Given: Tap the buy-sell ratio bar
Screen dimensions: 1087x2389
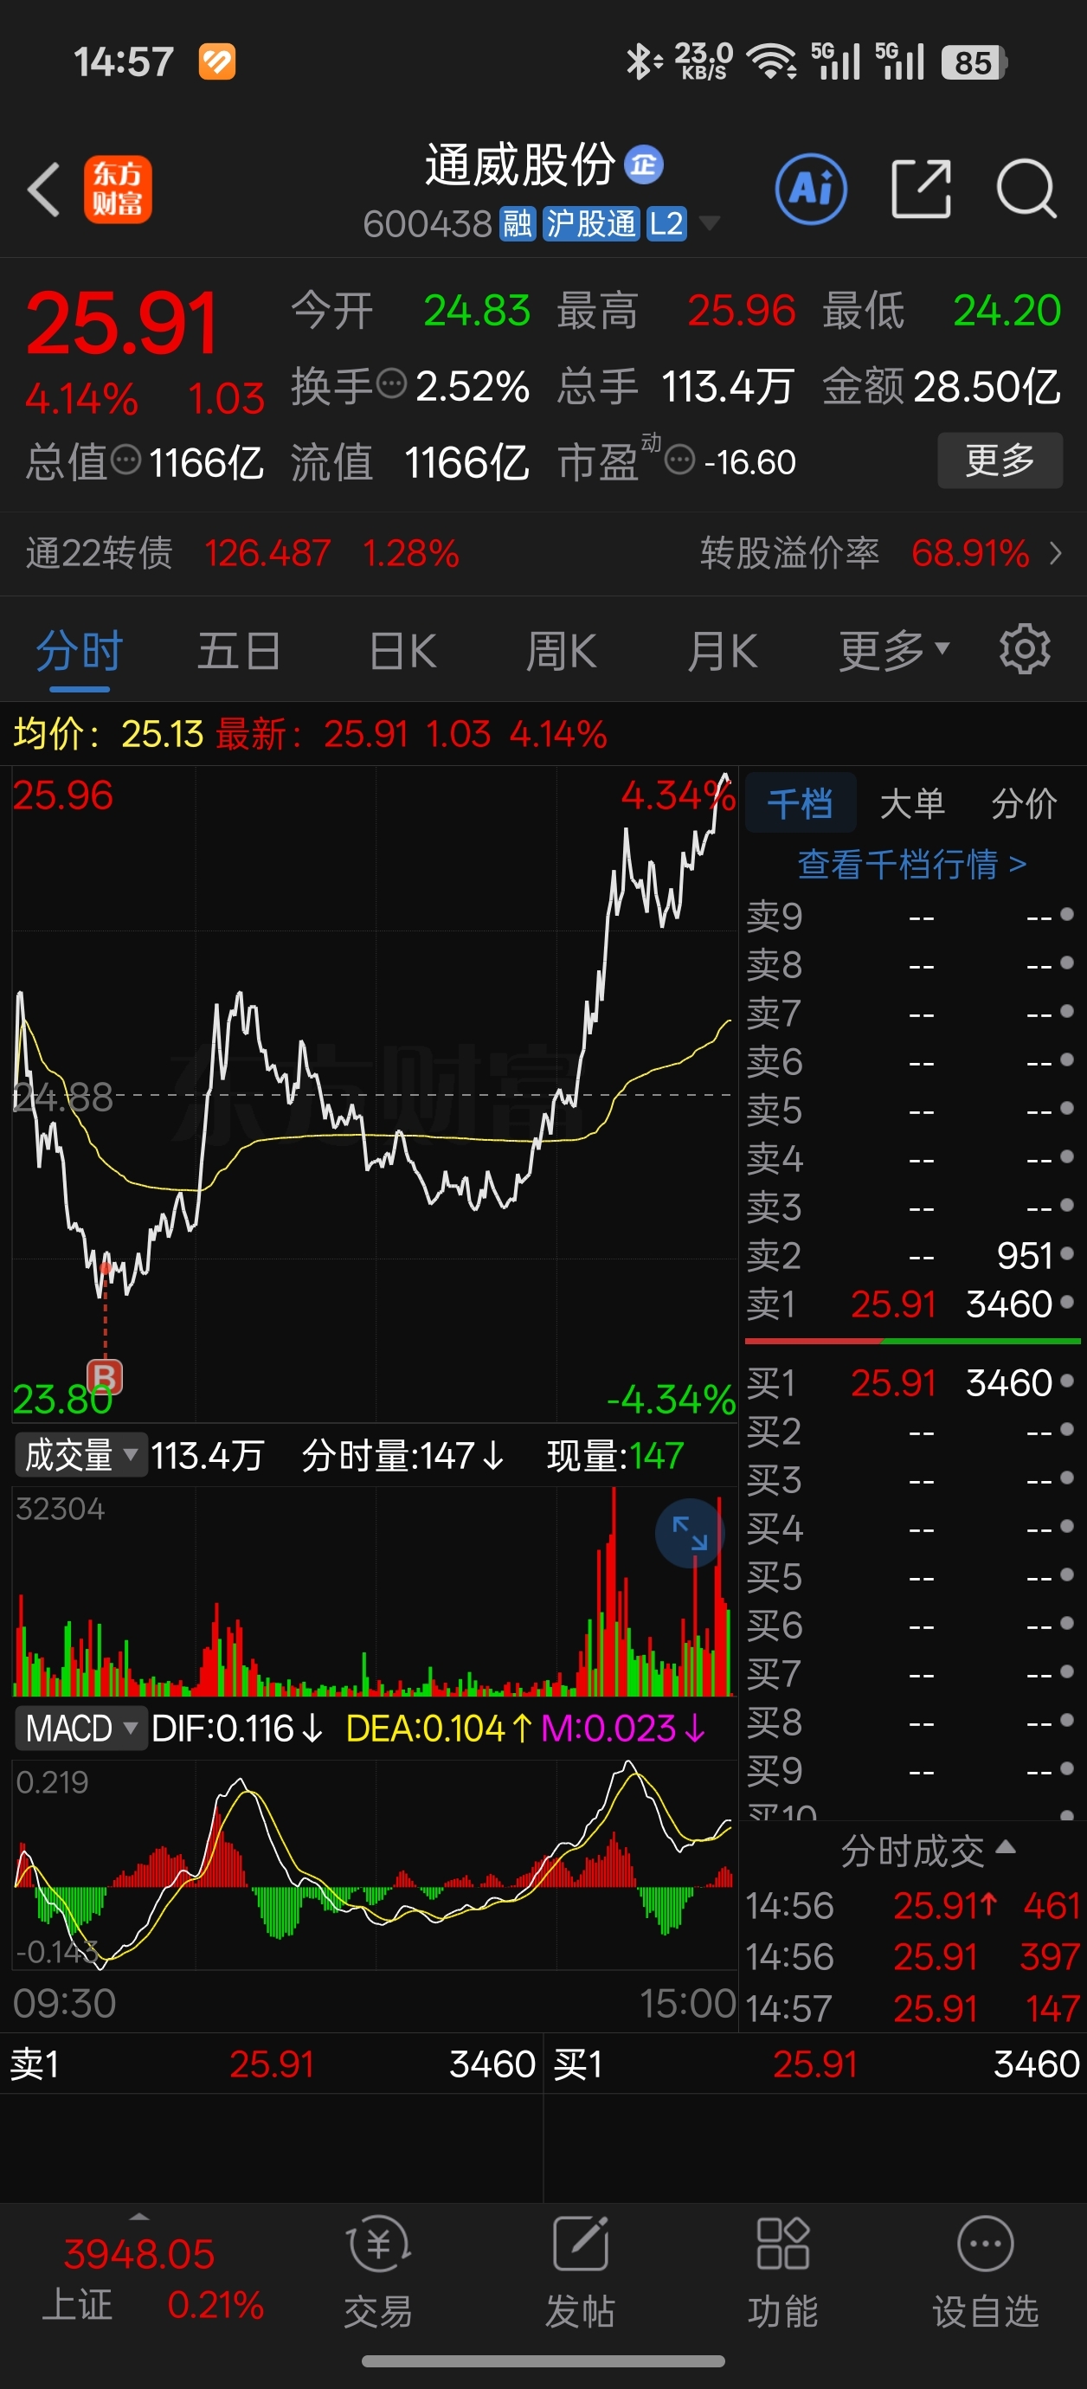Looking at the screenshot, I should (x=913, y=1341).
